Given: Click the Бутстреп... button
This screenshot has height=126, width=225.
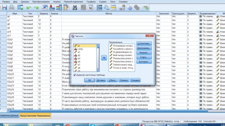Looking at the screenshot, I should [x=144, y=61].
